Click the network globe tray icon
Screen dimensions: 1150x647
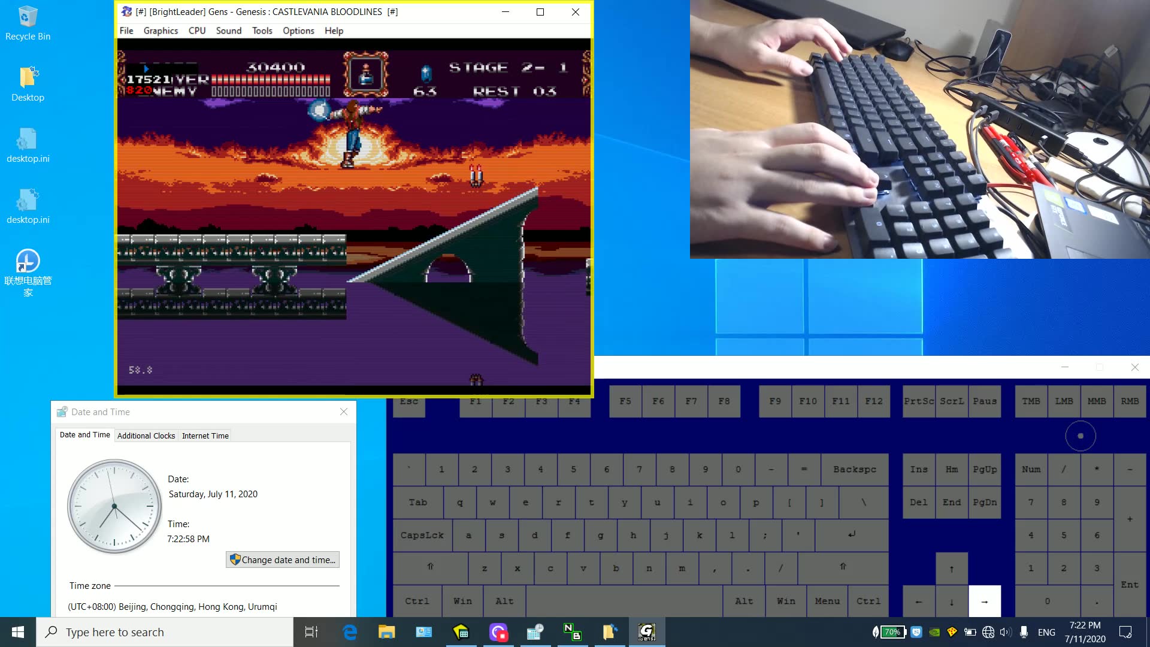pos(988,632)
